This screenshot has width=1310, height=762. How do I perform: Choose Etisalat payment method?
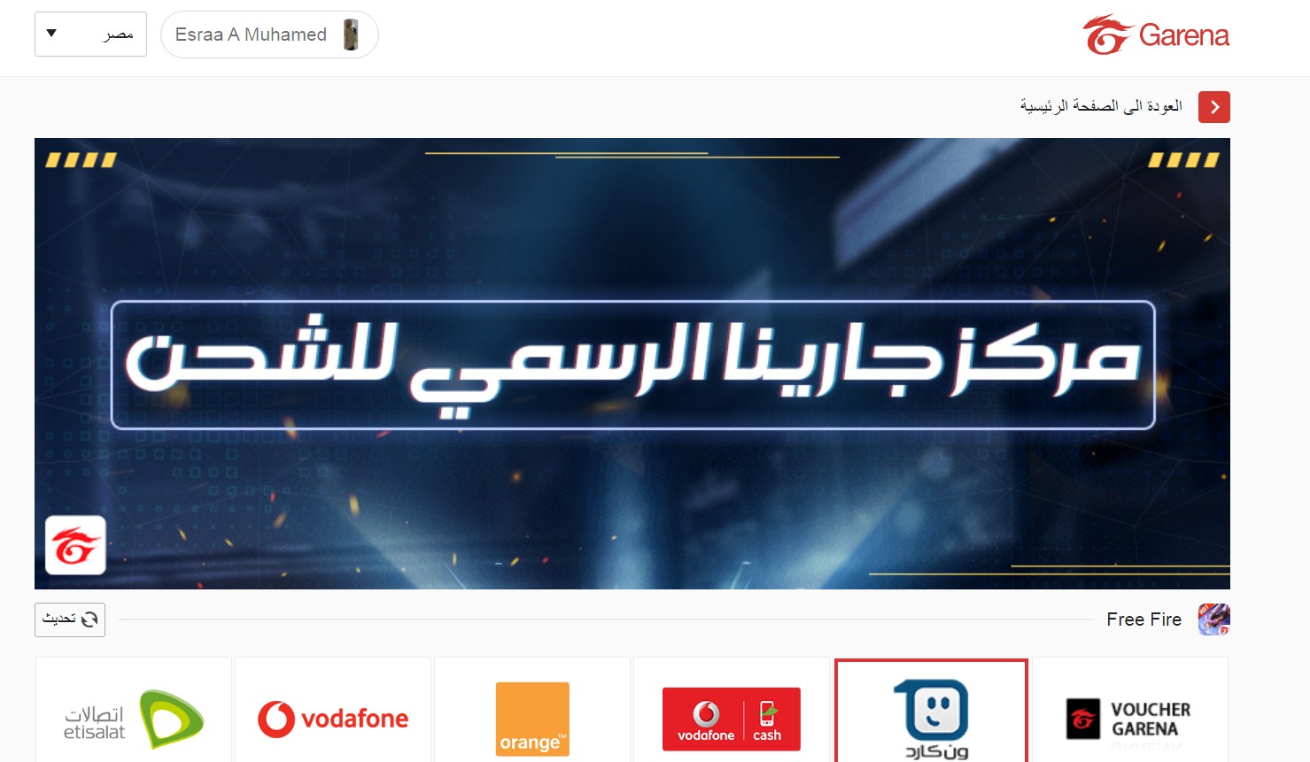[134, 710]
